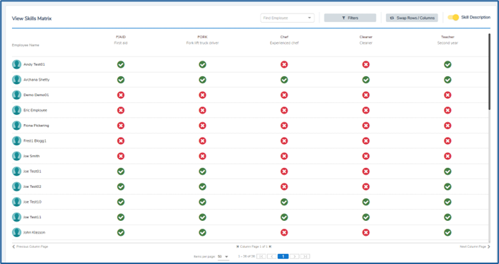Click Andy Test01's First aid green check
The height and width of the screenshot is (264, 499).
[121, 64]
